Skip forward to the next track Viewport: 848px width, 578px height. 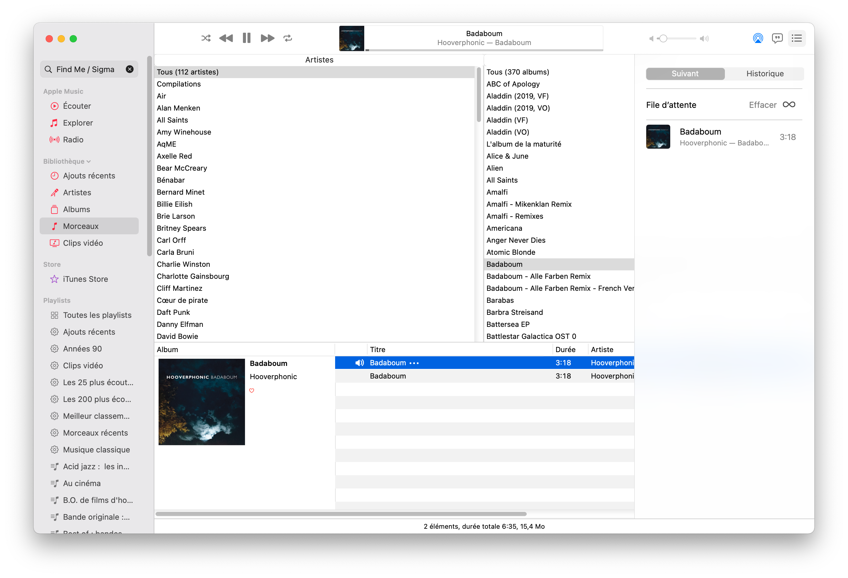(x=268, y=38)
